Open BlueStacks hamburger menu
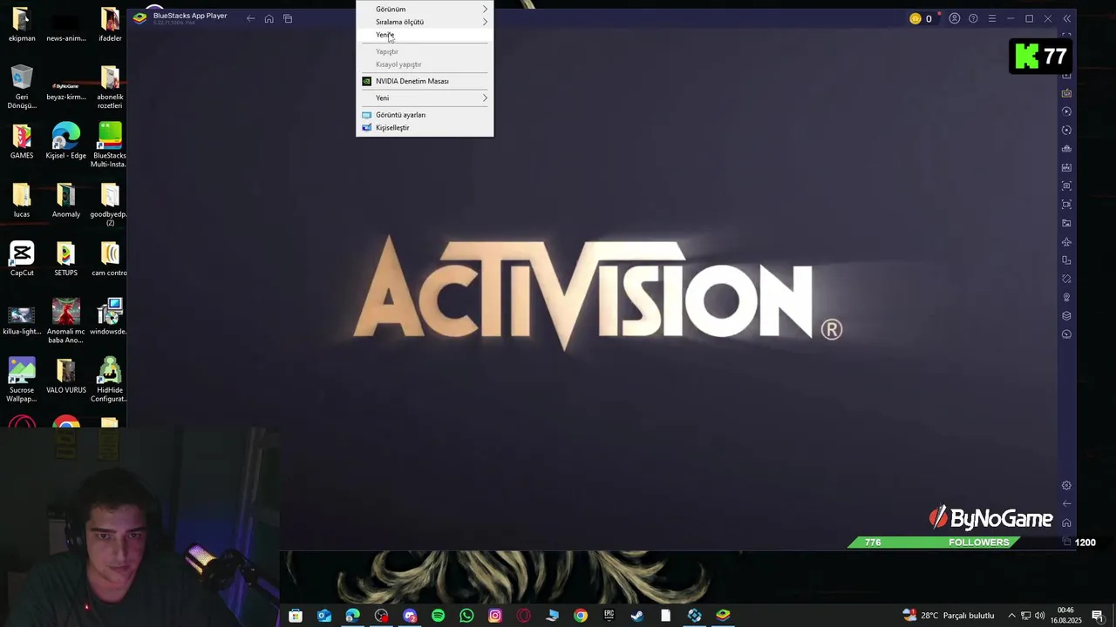The width and height of the screenshot is (1116, 627). (x=991, y=18)
